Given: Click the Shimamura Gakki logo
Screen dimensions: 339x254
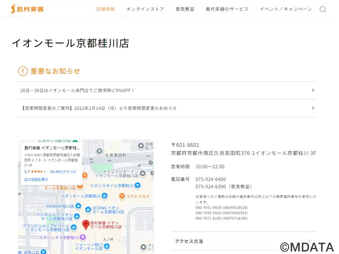Looking at the screenshot, I should [27, 9].
